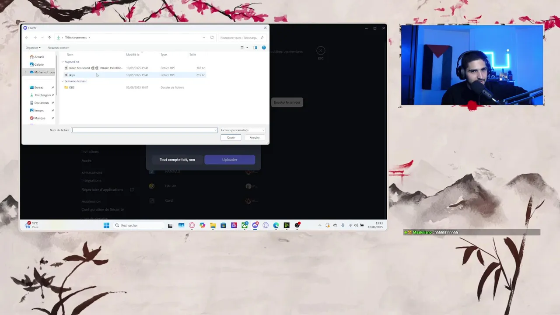Open Configuration de Sécurité in Discord
This screenshot has height=315, width=560.
tap(102, 210)
